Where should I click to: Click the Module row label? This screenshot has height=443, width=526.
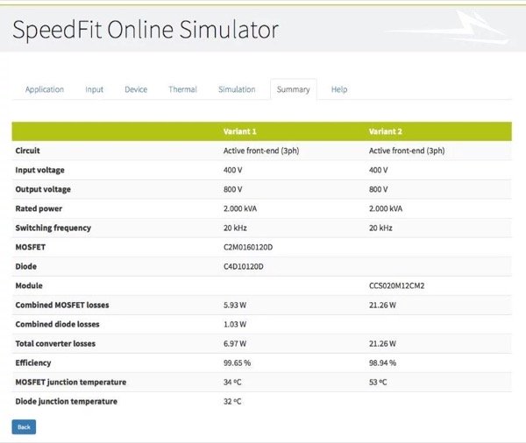coord(29,285)
